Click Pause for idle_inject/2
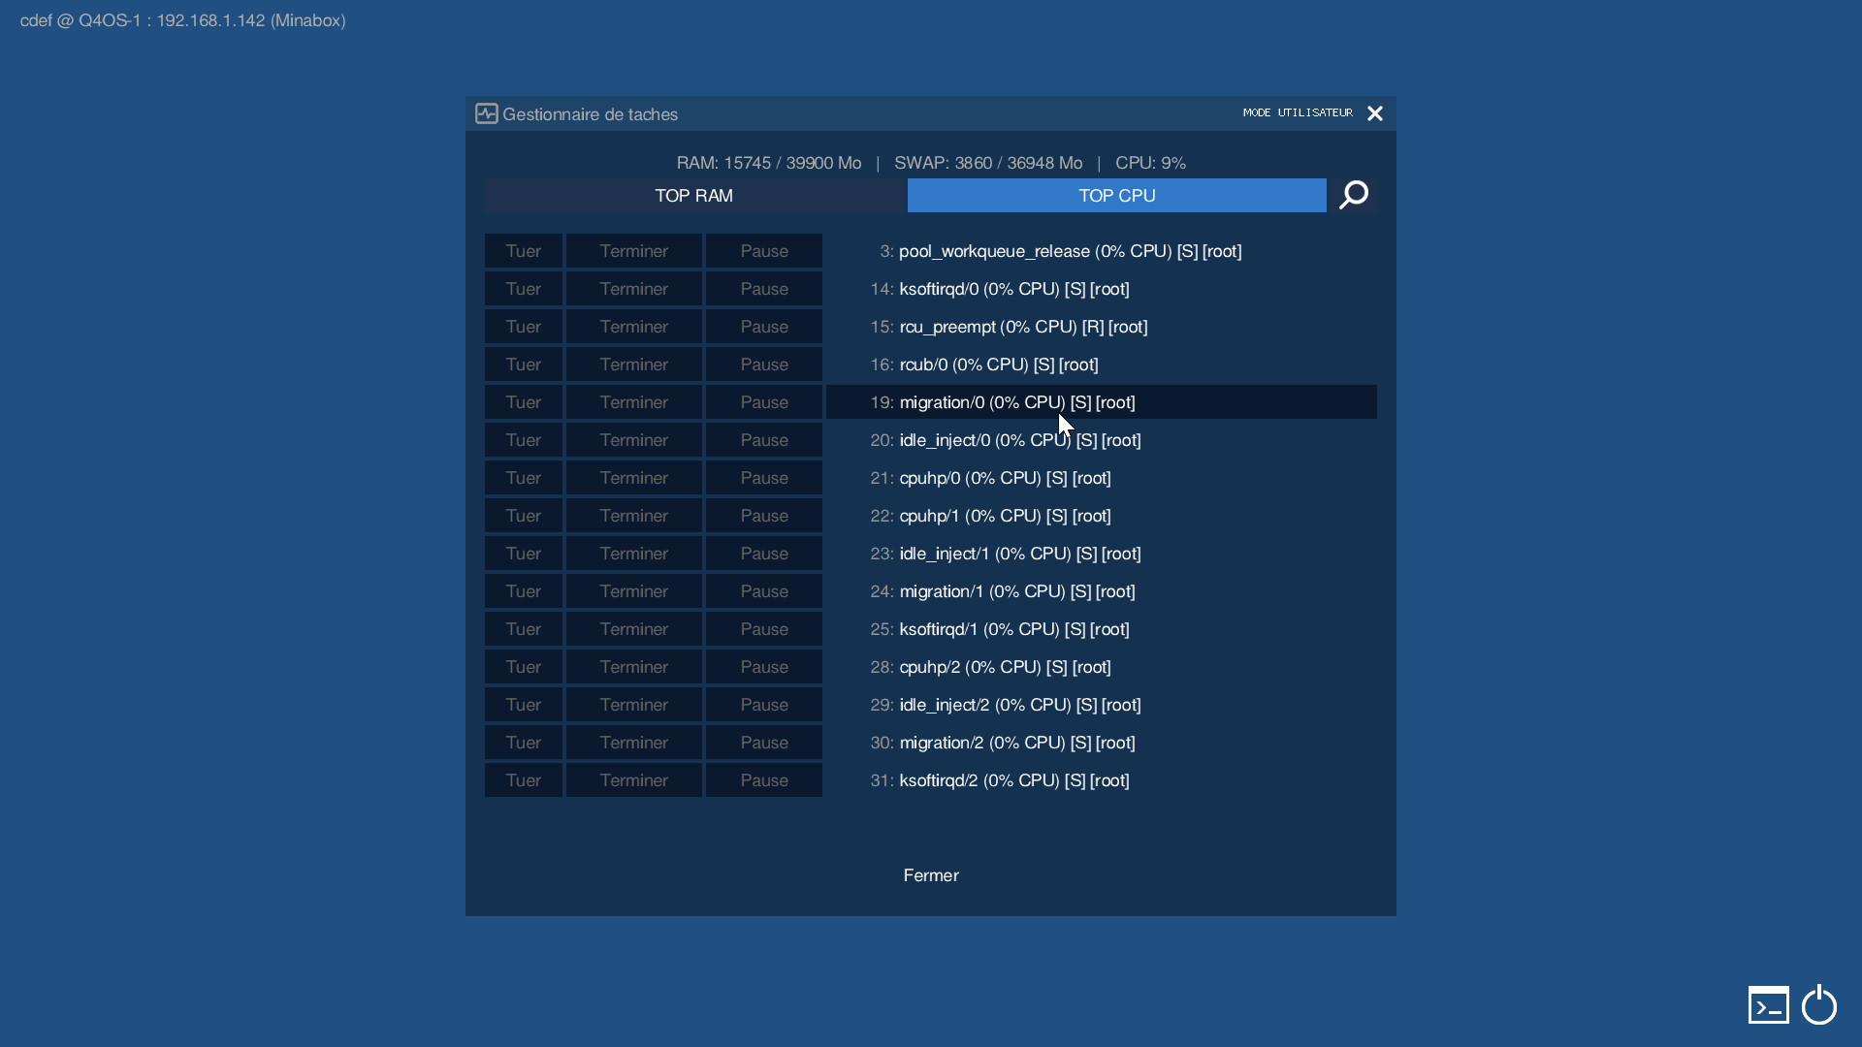The width and height of the screenshot is (1862, 1047). pyautogui.click(x=764, y=705)
